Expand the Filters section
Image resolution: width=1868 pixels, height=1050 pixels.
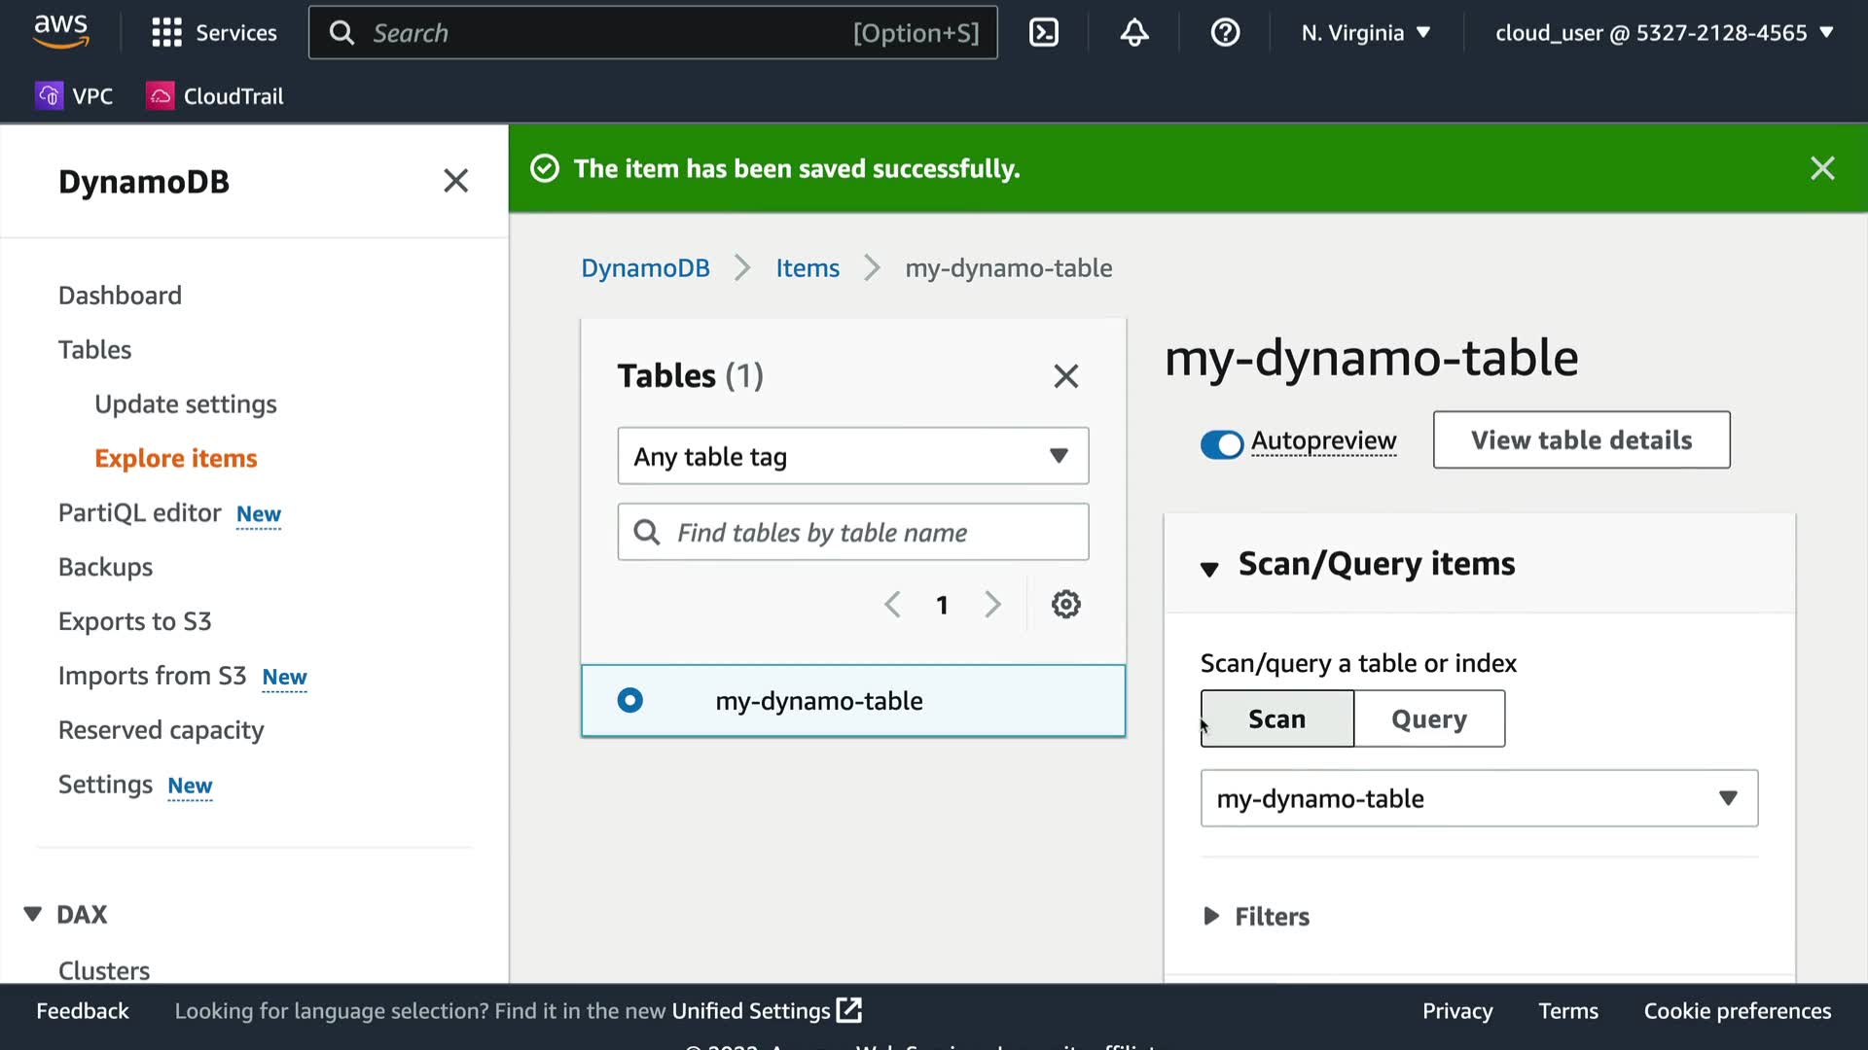[1256, 916]
